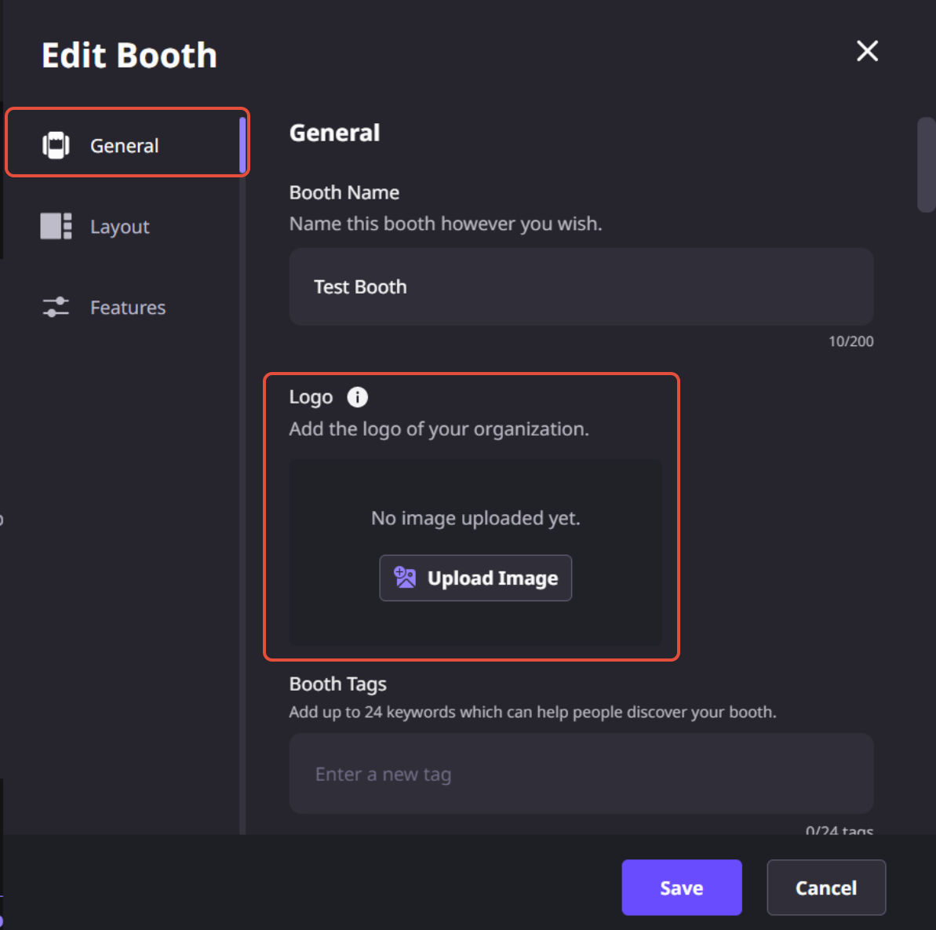Open the General settings tab
936x930 pixels.
click(126, 142)
